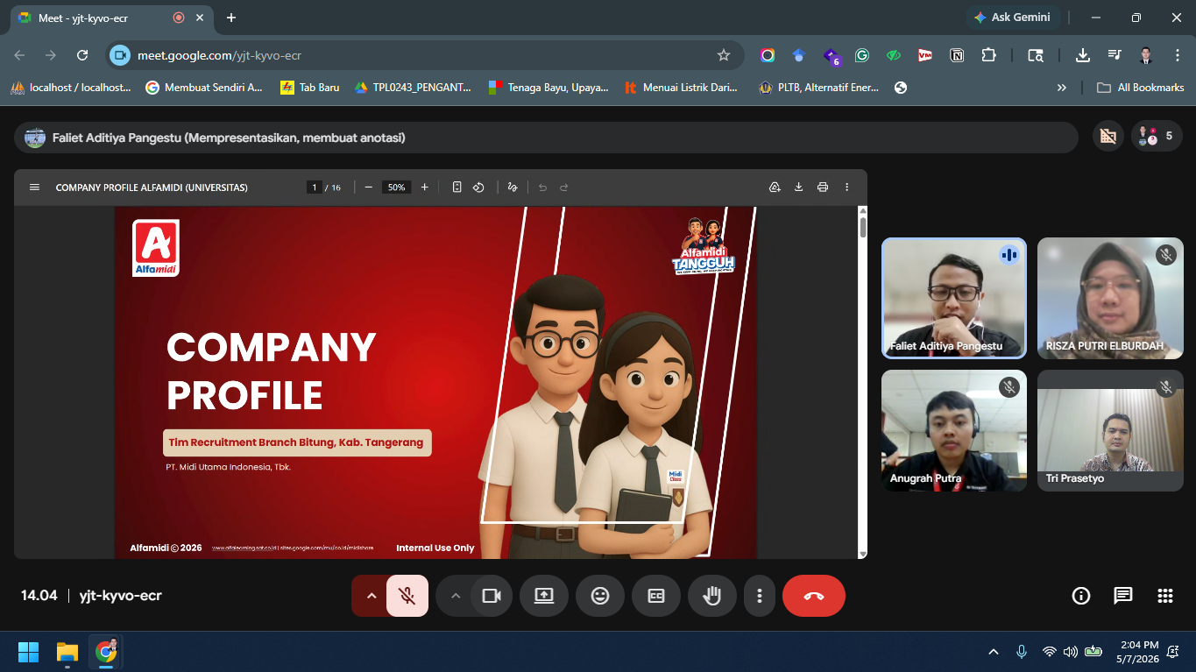Open the Chrome profile avatar
The height and width of the screenshot is (672, 1196).
(x=1146, y=55)
